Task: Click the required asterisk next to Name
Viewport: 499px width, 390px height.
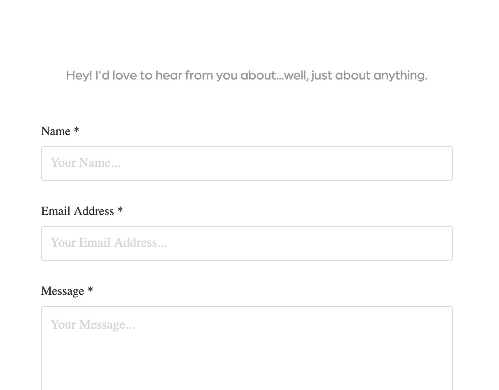Action: pos(77,131)
